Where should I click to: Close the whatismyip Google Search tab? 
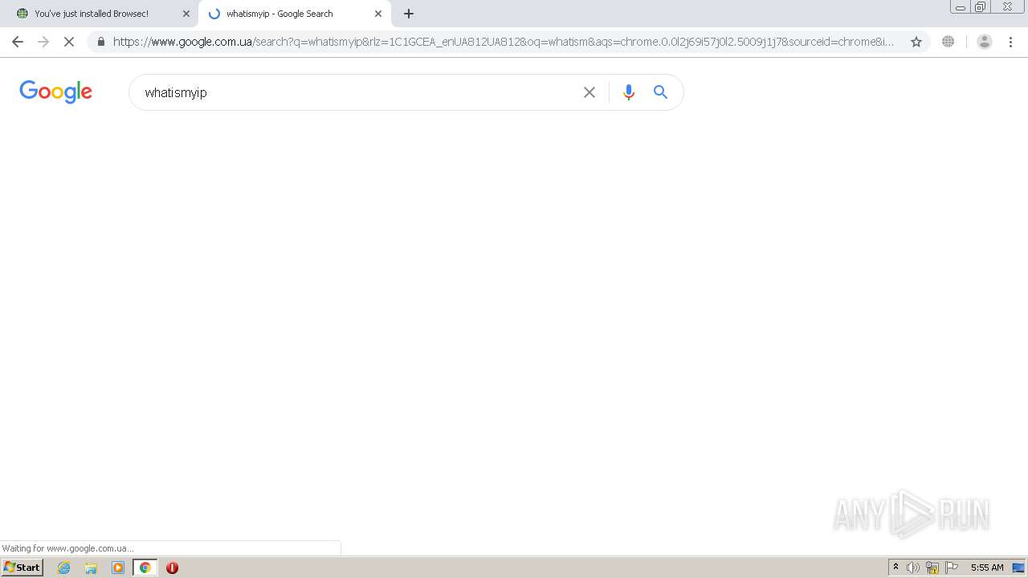378,14
